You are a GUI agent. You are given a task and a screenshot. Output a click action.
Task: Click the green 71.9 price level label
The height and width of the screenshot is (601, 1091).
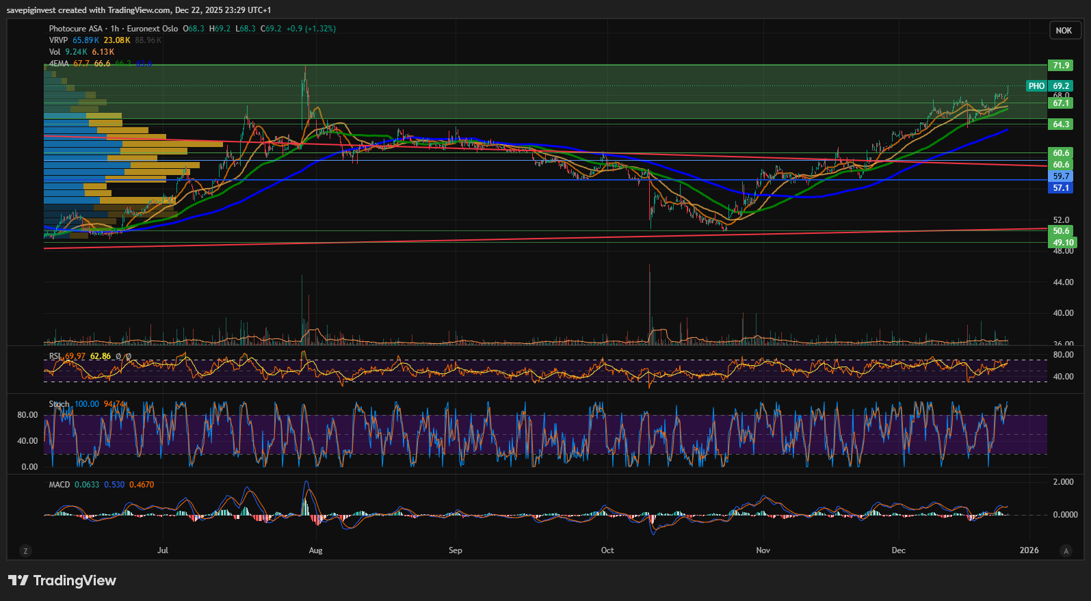click(x=1060, y=66)
